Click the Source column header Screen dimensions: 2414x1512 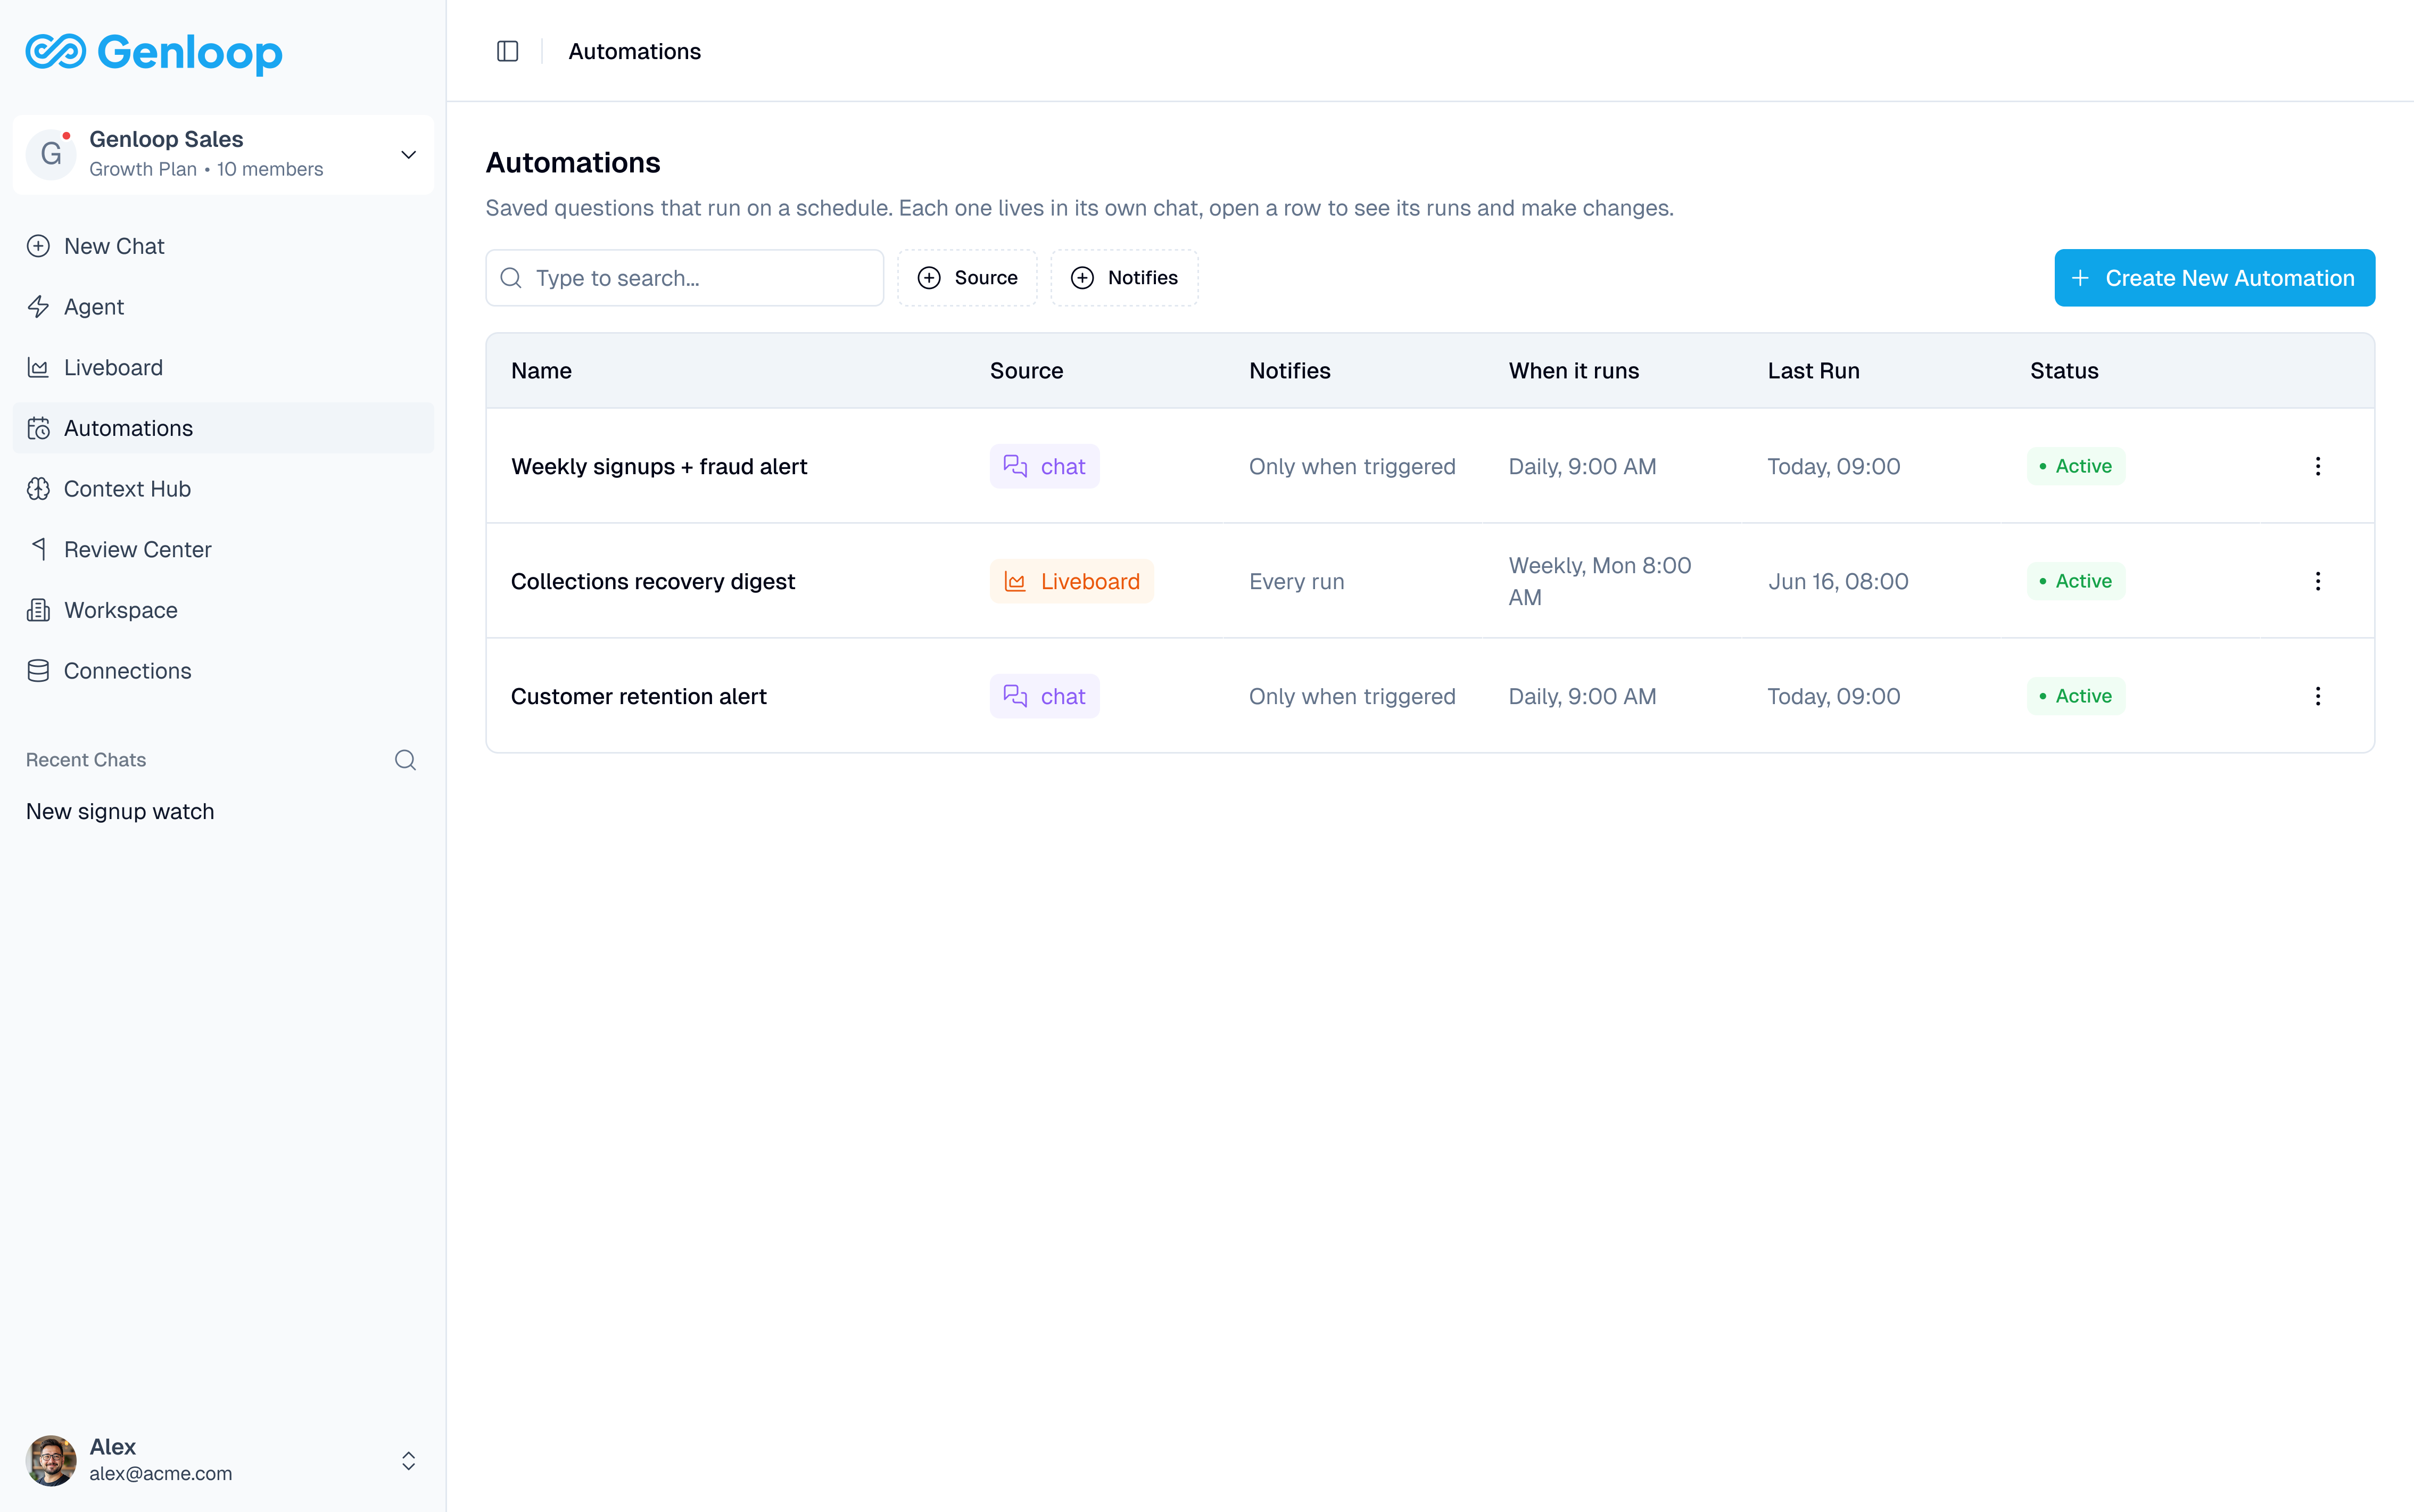tap(1026, 371)
